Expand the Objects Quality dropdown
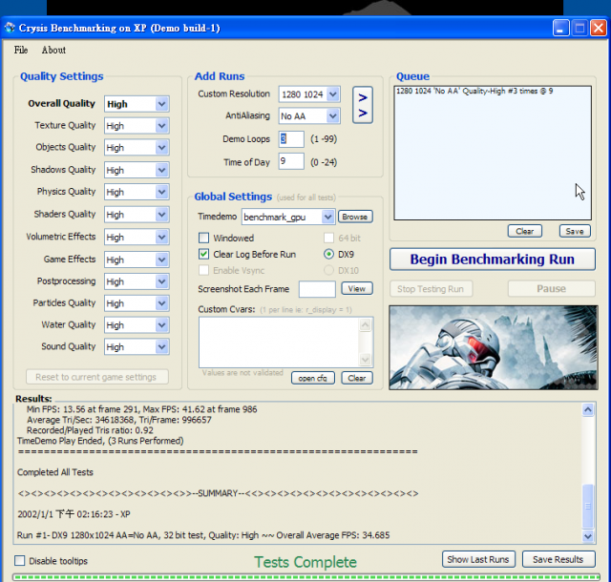The width and height of the screenshot is (611, 582). (x=161, y=148)
